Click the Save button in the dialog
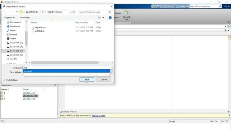 pos(87,79)
